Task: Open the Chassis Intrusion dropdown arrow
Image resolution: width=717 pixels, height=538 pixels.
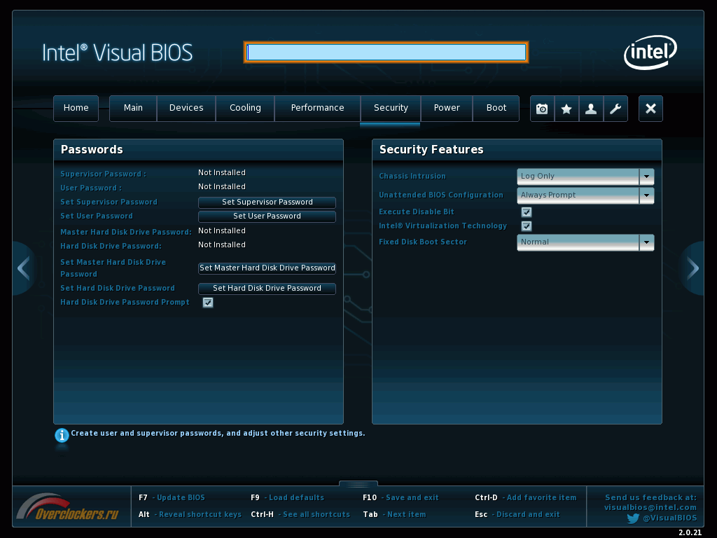Action: pyautogui.click(x=646, y=177)
